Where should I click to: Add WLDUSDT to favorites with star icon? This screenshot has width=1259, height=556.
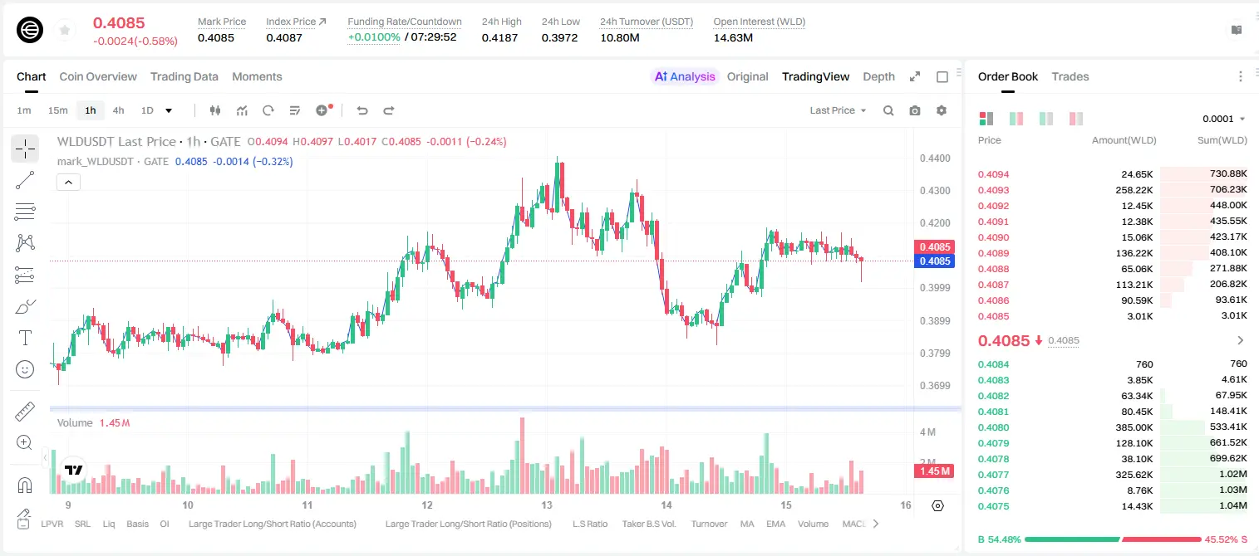point(65,31)
